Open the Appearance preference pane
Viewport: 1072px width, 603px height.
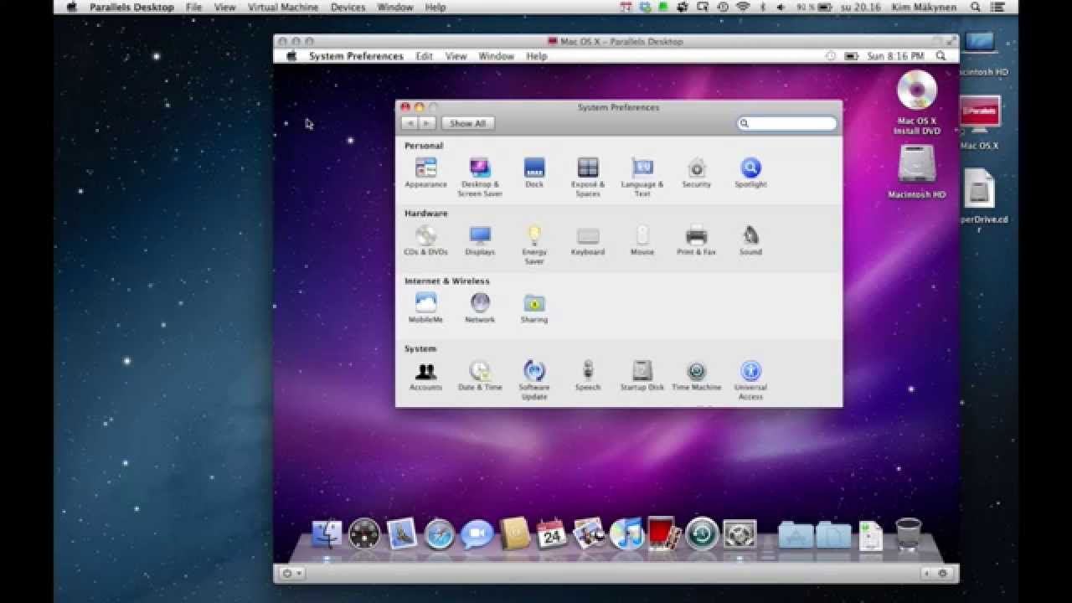(x=425, y=168)
